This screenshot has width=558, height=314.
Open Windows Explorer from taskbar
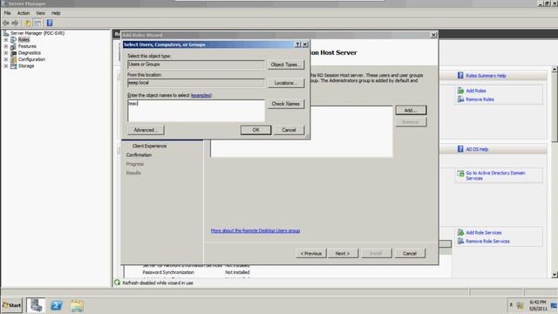[x=77, y=305]
